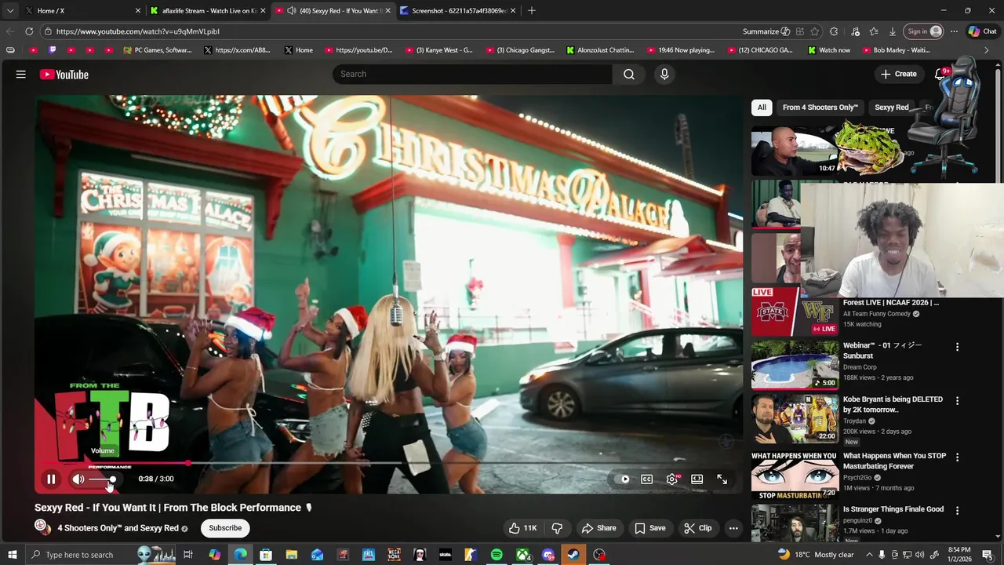Select the From 4 Shooters Only chip

coord(820,108)
